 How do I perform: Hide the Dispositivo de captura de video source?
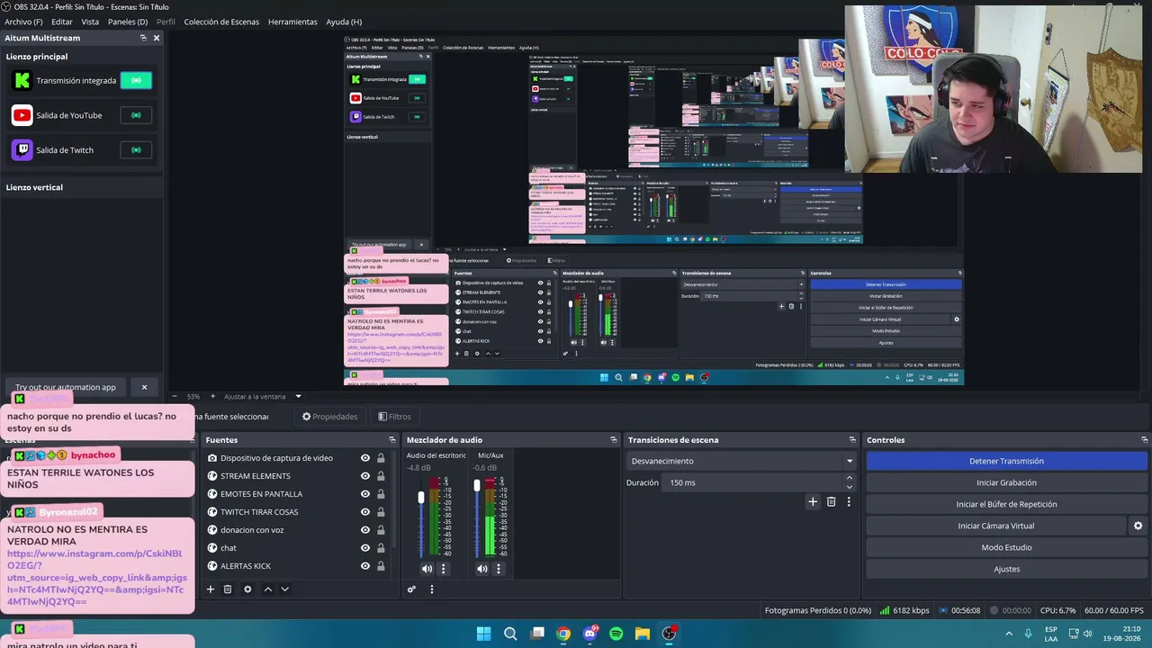[x=365, y=458]
